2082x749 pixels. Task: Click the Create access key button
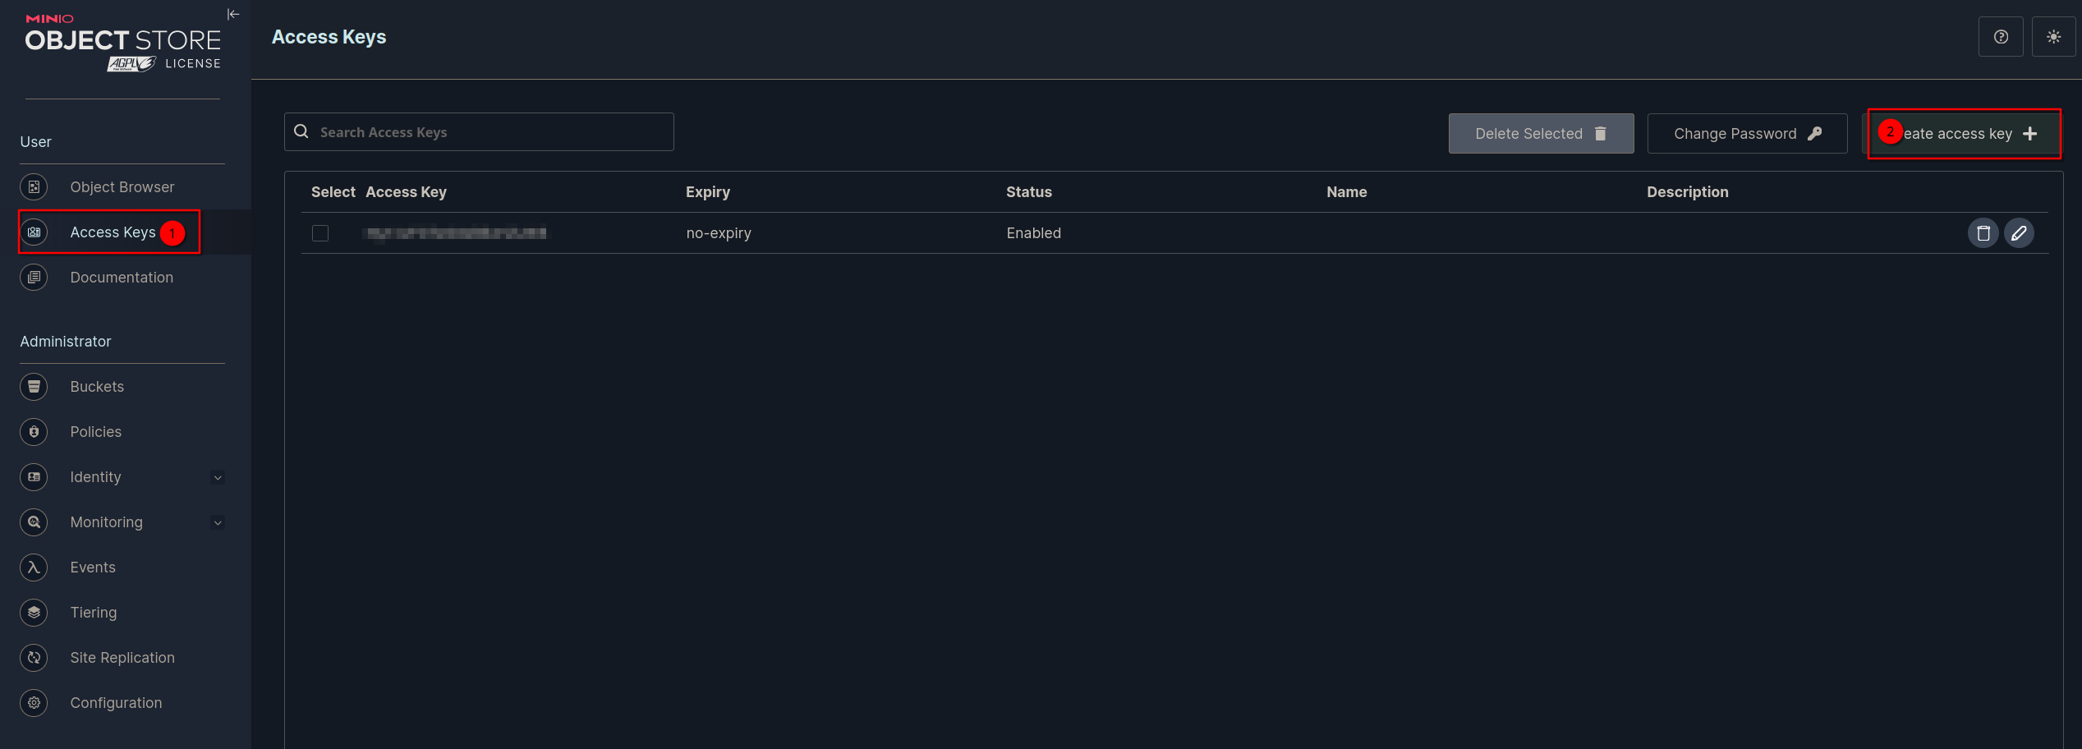[1964, 134]
